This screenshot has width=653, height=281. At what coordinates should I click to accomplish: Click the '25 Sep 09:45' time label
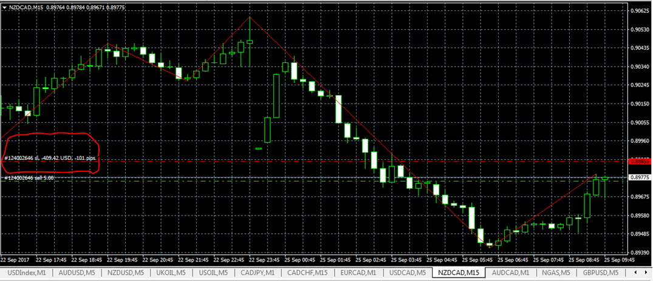(620, 259)
